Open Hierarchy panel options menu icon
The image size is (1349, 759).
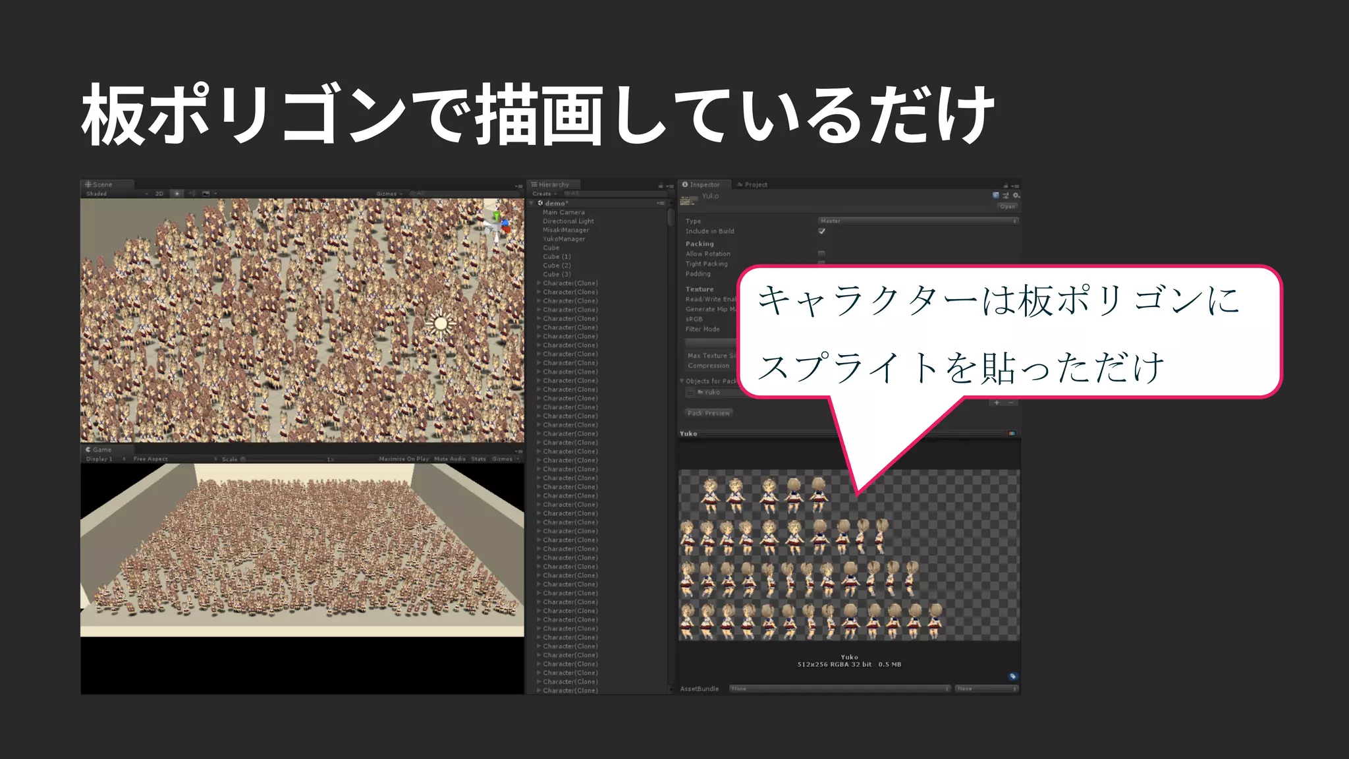click(670, 186)
